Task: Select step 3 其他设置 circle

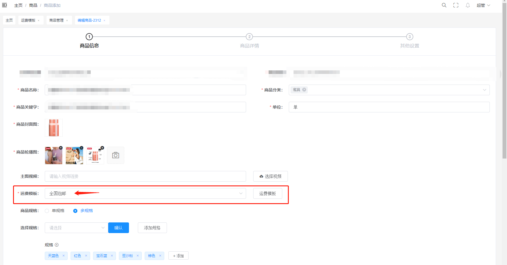Action: pyautogui.click(x=409, y=37)
